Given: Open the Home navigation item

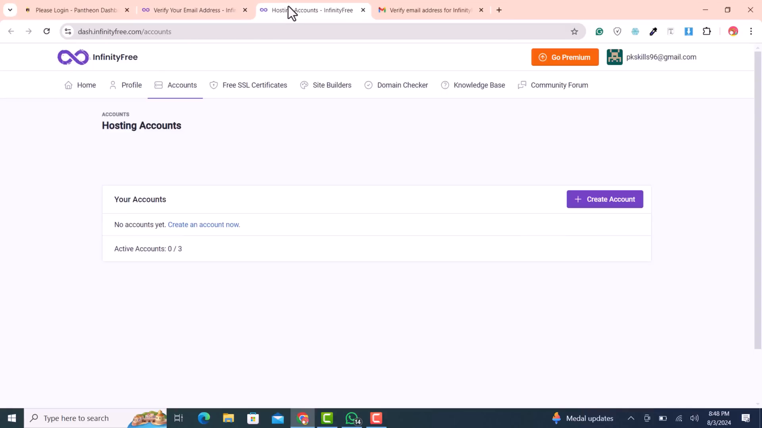Looking at the screenshot, I should [x=80, y=85].
